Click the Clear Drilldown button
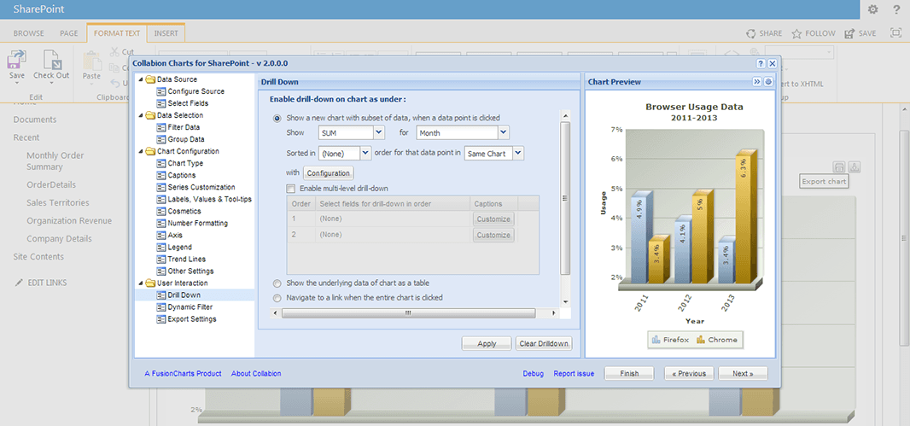 [x=544, y=343]
